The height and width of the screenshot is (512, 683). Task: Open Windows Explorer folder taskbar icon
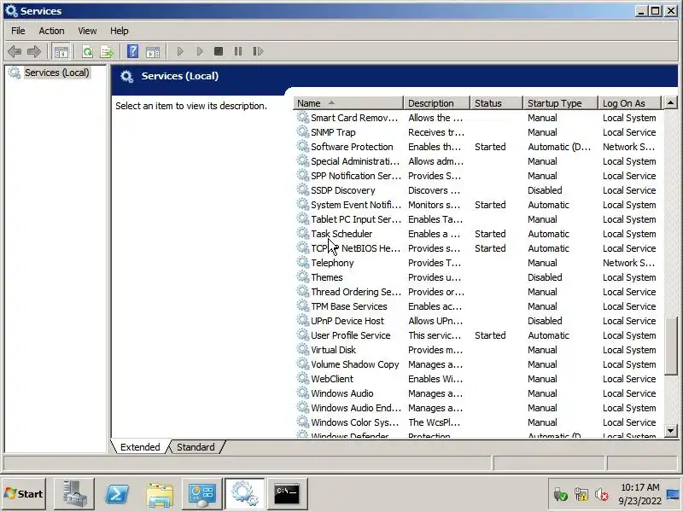160,494
